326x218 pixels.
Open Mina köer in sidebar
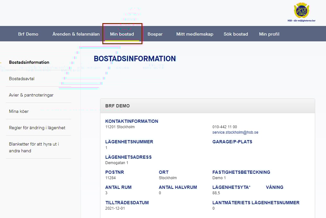[x=19, y=111]
